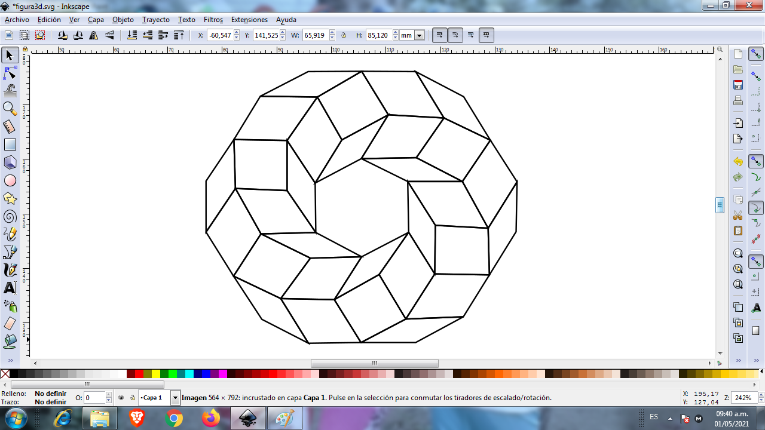Select the Calligraphy tool

pos(10,270)
